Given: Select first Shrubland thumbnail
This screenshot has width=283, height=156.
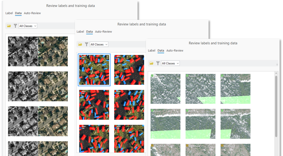Looking at the screenshot, I should coord(166,150).
